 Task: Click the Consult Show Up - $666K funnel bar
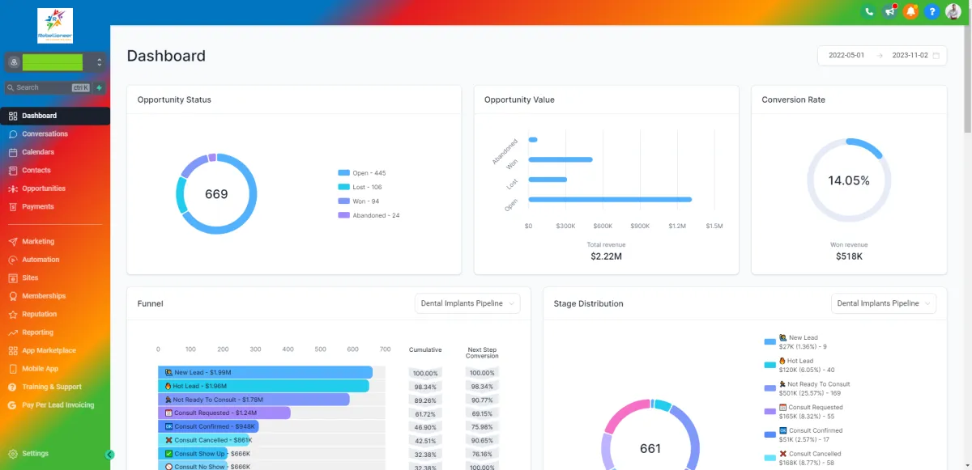point(194,454)
